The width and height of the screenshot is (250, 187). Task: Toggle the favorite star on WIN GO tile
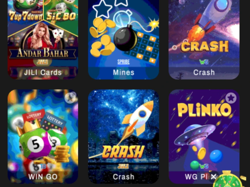[70, 98]
